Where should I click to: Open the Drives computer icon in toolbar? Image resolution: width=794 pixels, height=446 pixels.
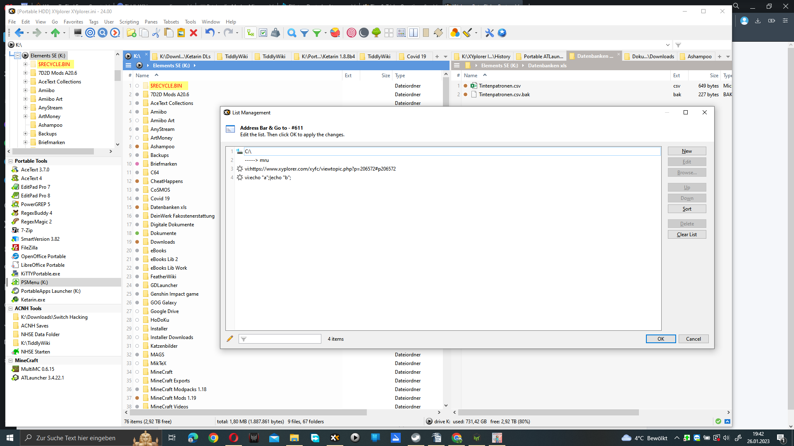point(78,33)
